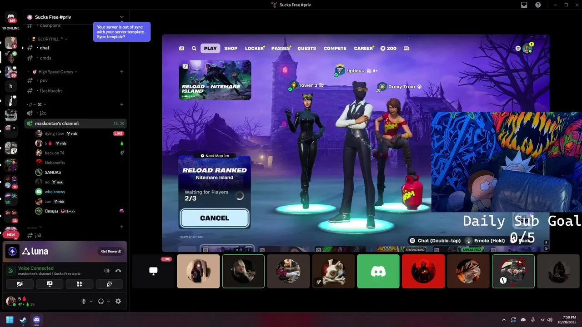This screenshot has height=327, width=582.
Task: Open the chat text channel
Action: [x=75, y=48]
